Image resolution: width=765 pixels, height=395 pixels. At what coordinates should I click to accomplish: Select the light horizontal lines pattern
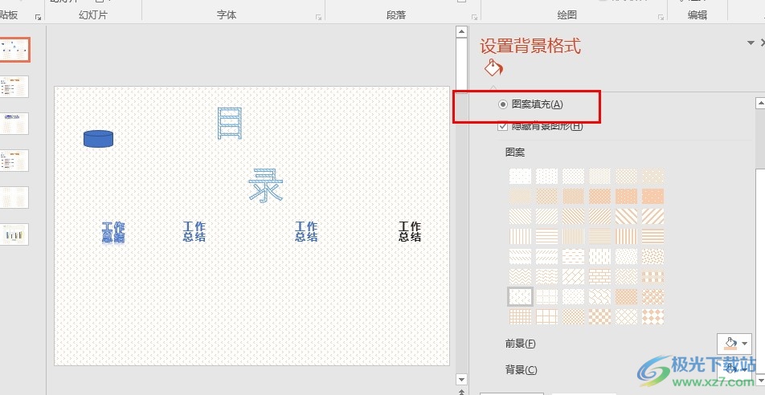tap(546, 237)
